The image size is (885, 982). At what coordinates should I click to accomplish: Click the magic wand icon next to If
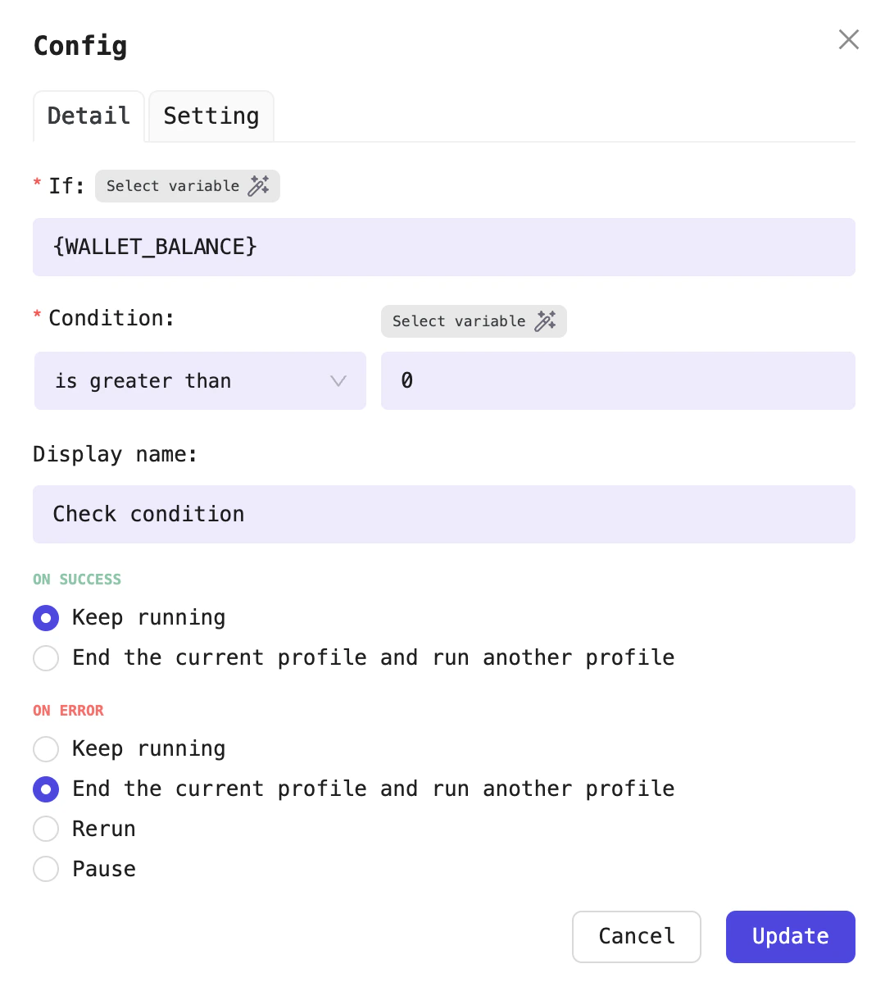click(259, 185)
